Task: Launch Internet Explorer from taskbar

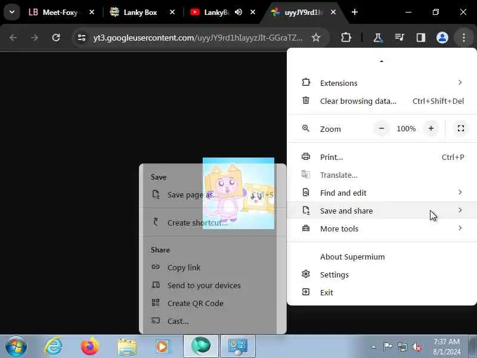Action: [53, 346]
